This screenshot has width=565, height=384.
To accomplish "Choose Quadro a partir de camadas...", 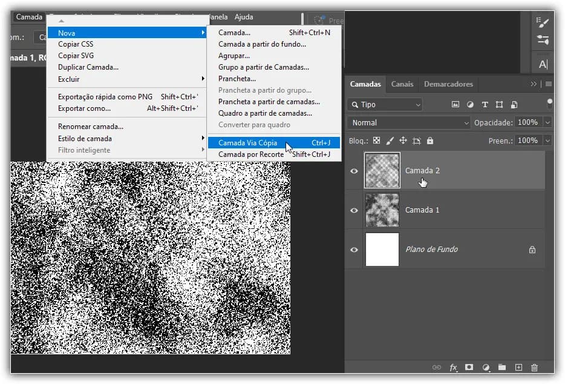I will click(265, 114).
